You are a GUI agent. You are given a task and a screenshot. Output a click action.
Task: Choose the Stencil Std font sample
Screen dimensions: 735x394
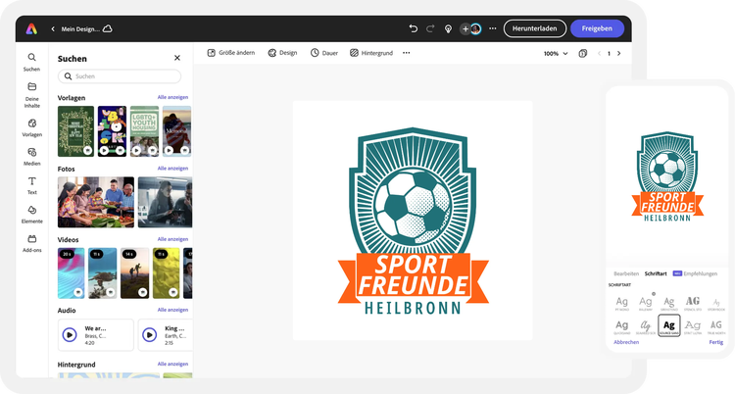click(x=692, y=304)
